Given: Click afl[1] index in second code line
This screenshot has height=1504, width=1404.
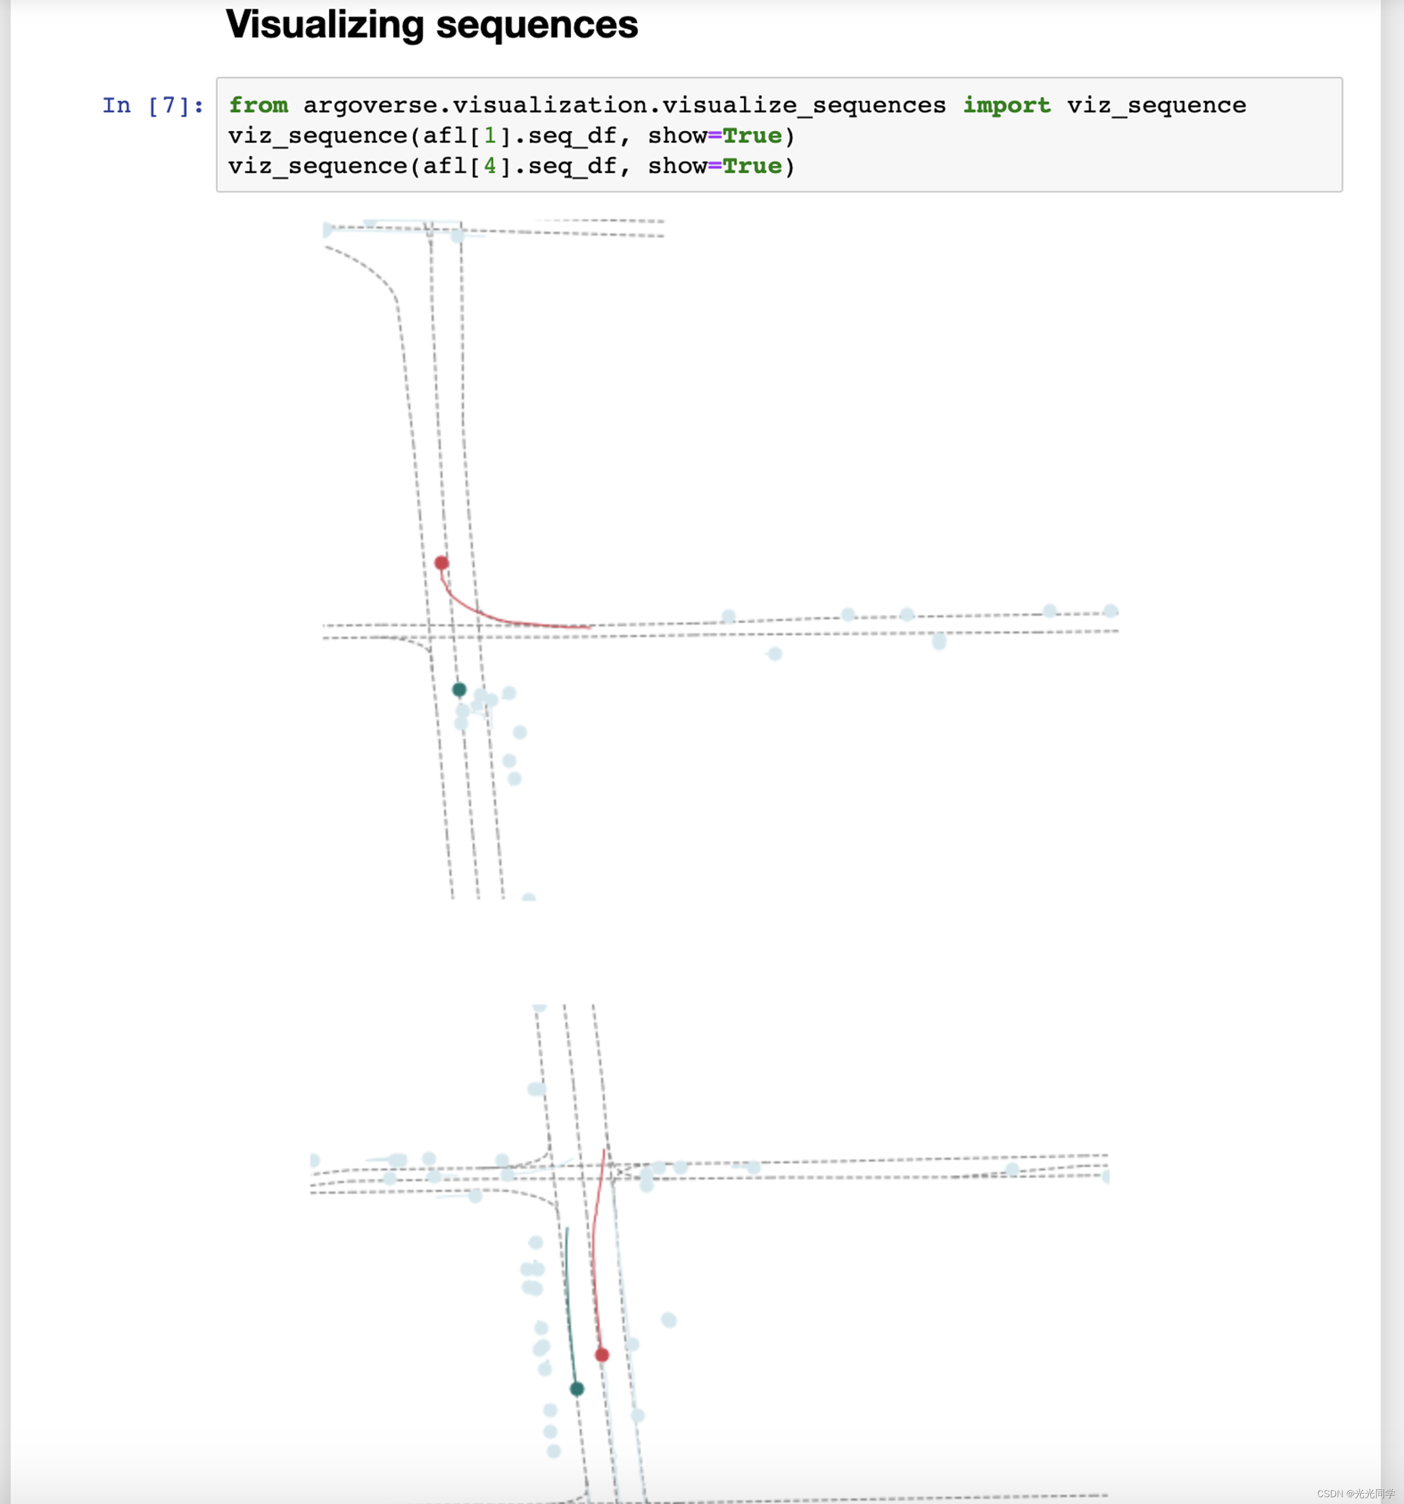Looking at the screenshot, I should click(490, 136).
